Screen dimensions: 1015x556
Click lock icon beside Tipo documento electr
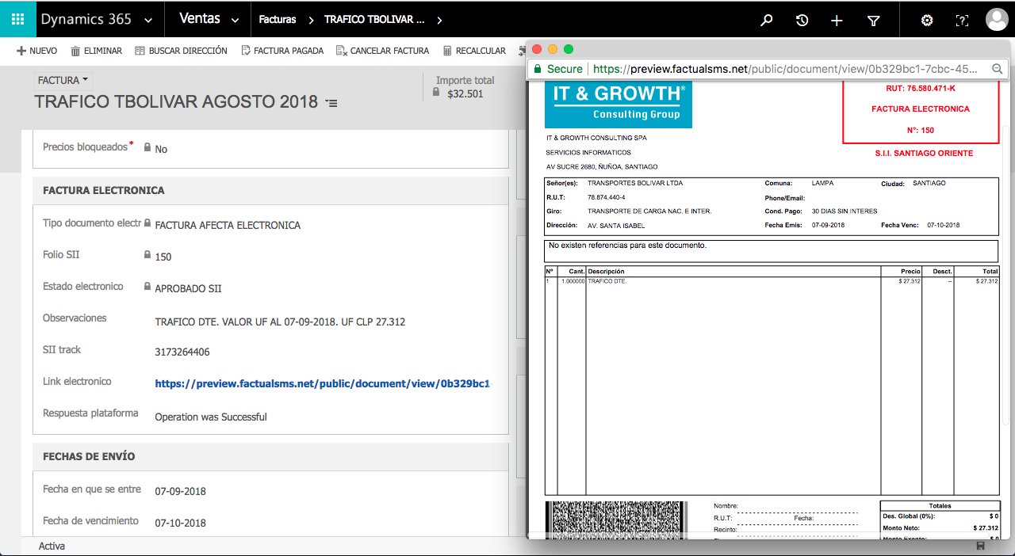147,223
